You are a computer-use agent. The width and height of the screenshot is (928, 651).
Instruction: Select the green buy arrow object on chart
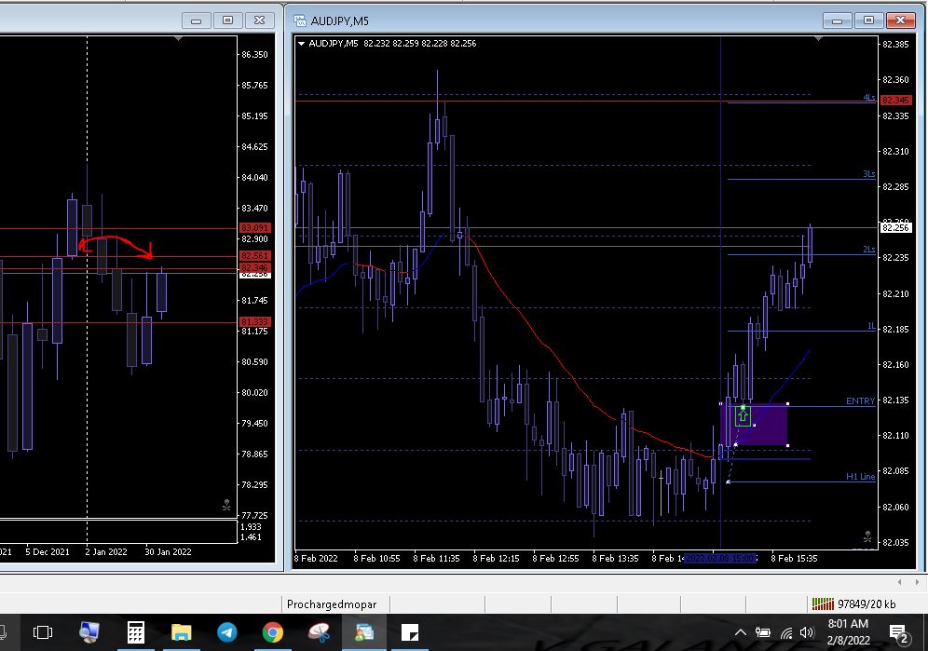click(x=743, y=415)
